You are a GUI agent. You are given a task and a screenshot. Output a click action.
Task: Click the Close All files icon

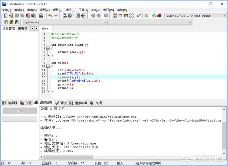tap(33, 16)
